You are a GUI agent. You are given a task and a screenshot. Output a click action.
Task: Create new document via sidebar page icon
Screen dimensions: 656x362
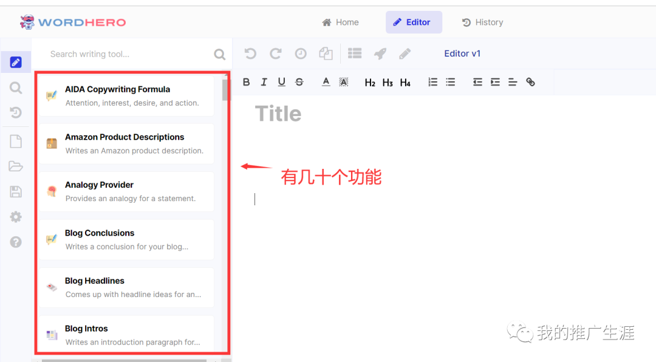coord(15,142)
